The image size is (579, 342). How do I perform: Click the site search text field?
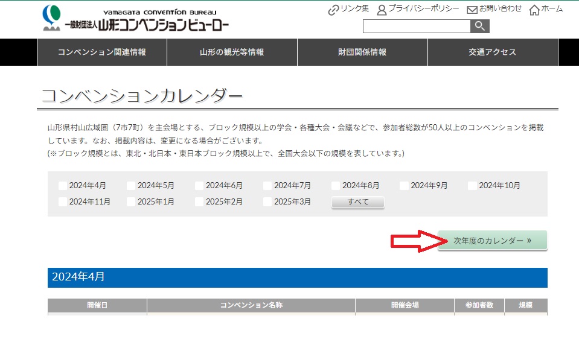pyautogui.click(x=416, y=26)
